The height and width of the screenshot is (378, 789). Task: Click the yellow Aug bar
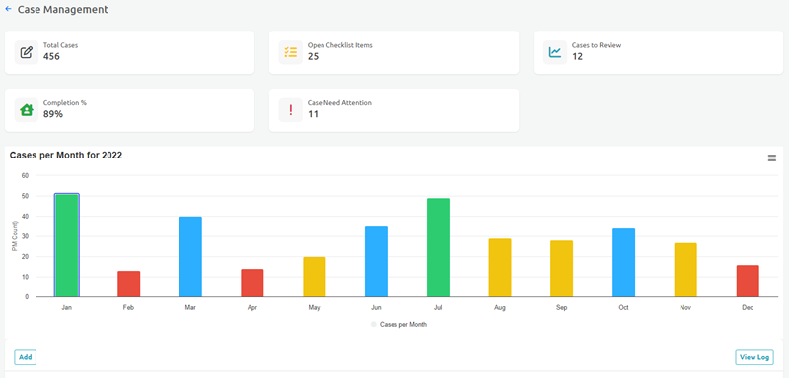[x=500, y=268]
